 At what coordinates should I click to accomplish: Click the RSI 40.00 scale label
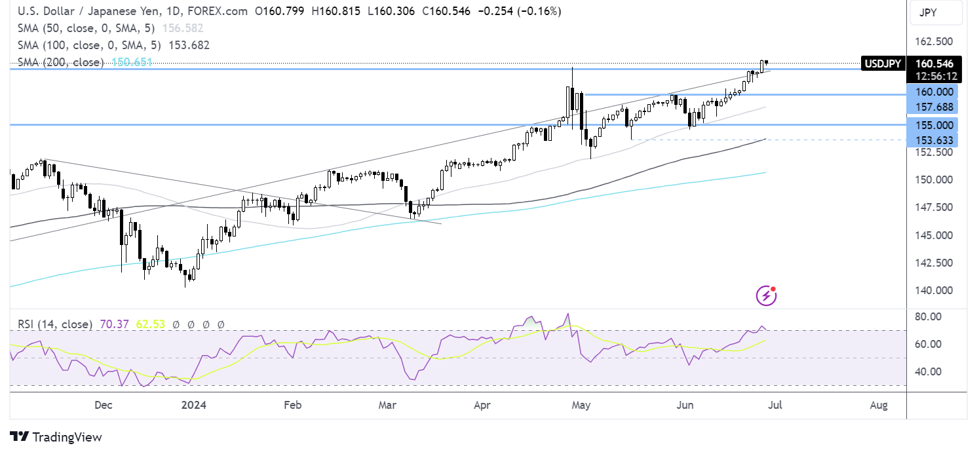[x=929, y=371]
